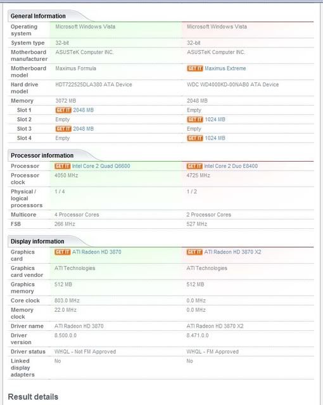Click the 4 Processor Cores value
Screen dimensions: 323x405
77,215
